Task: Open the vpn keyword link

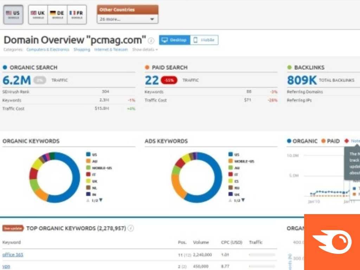Action: coord(6,266)
